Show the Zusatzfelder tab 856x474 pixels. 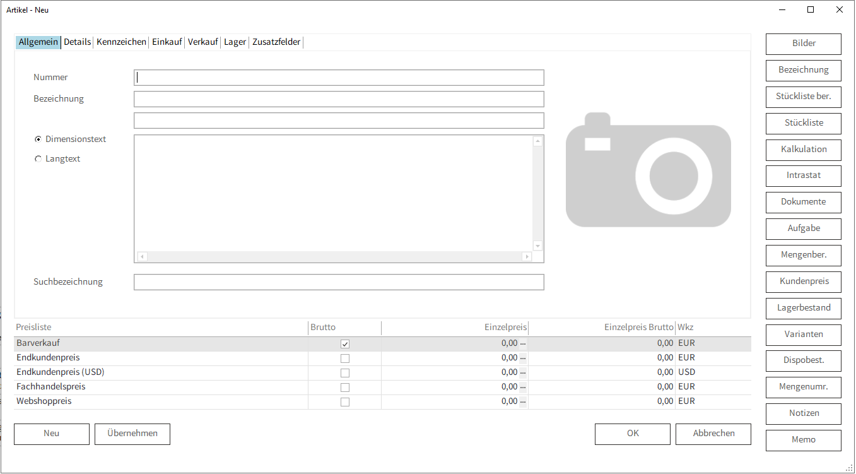point(276,42)
